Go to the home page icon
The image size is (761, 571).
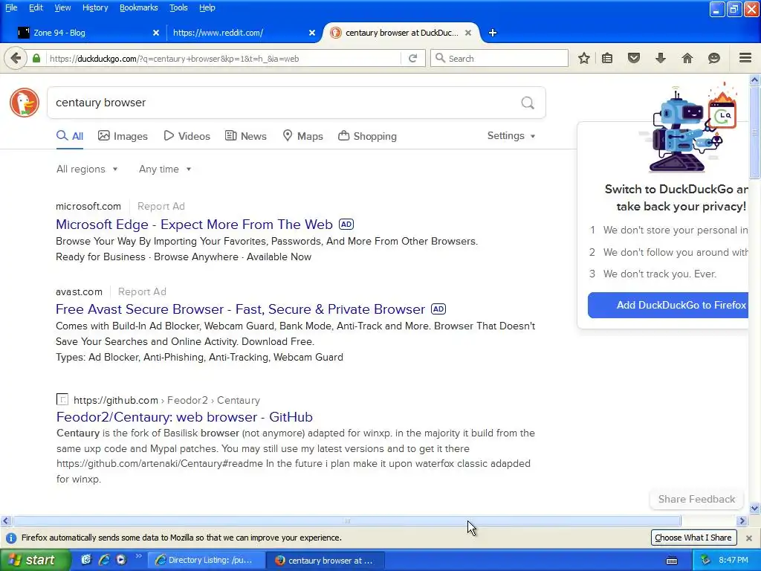[687, 58]
